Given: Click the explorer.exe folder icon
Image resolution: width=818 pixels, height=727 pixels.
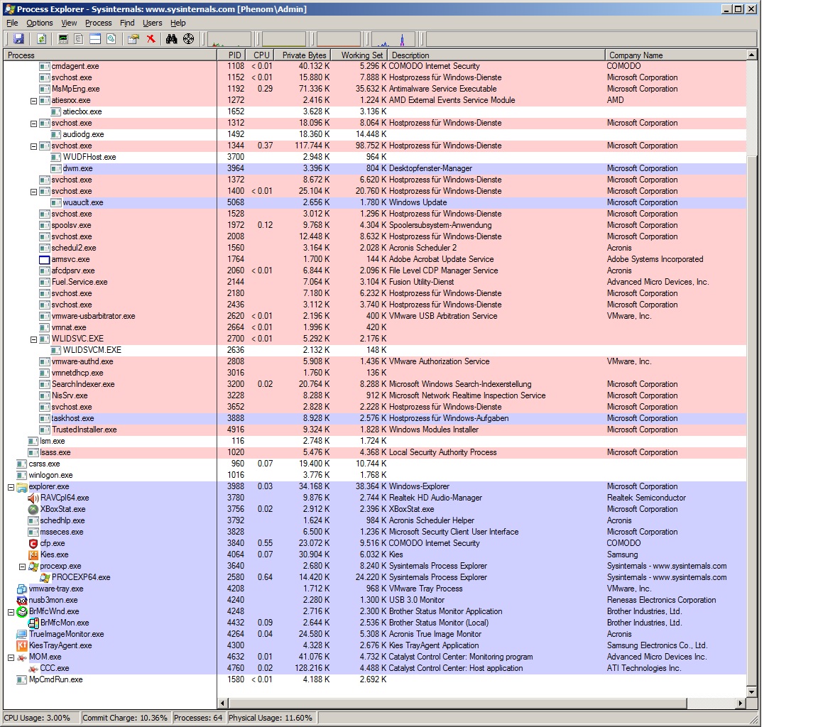Looking at the screenshot, I should click(21, 487).
